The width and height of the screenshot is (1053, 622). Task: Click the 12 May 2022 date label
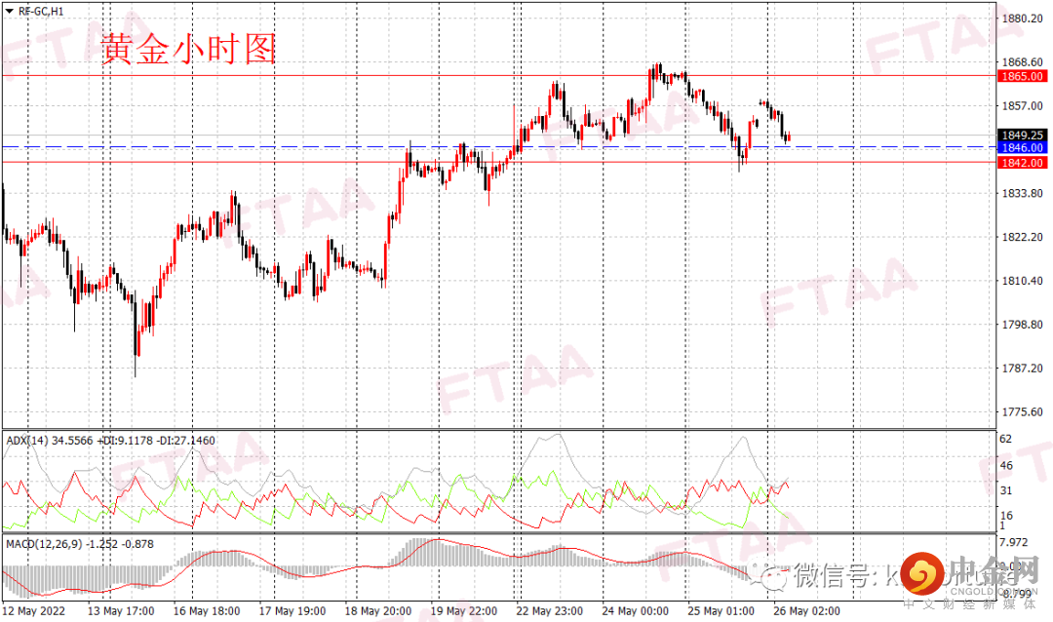tap(33, 610)
